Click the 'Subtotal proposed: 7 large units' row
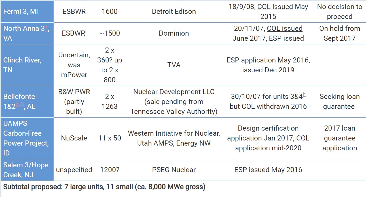 tap(183, 189)
